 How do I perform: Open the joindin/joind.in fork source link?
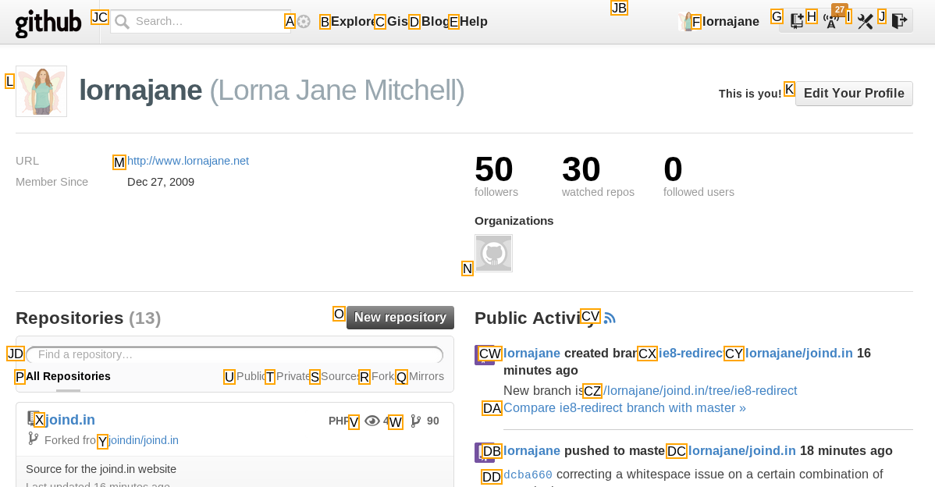[143, 440]
